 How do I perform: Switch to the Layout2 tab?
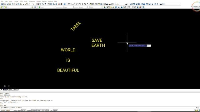[16, 90]
